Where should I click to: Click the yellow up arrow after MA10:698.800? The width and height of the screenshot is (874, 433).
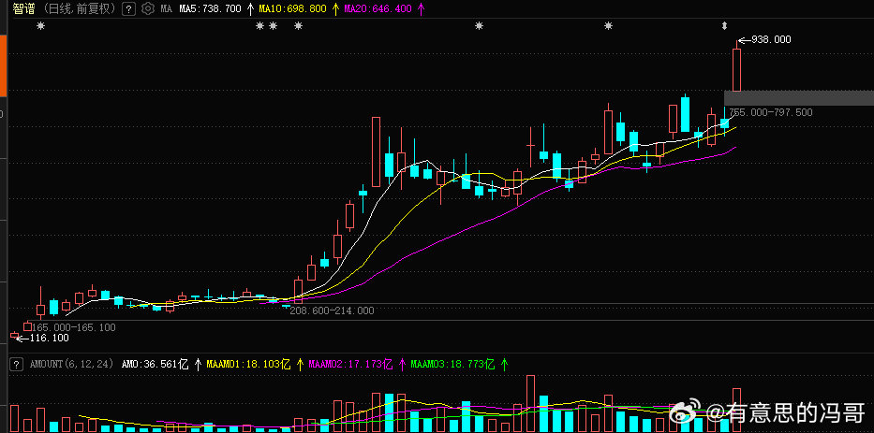[x=335, y=8]
